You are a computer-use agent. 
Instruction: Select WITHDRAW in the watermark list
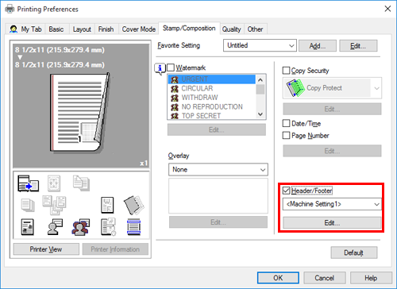[x=212, y=98]
